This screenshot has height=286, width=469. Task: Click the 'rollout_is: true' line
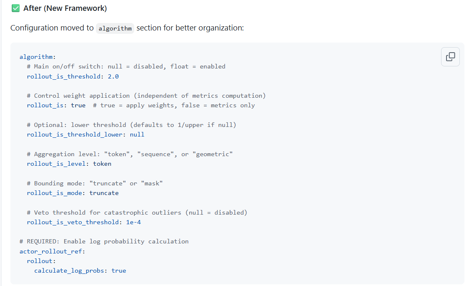coord(56,105)
